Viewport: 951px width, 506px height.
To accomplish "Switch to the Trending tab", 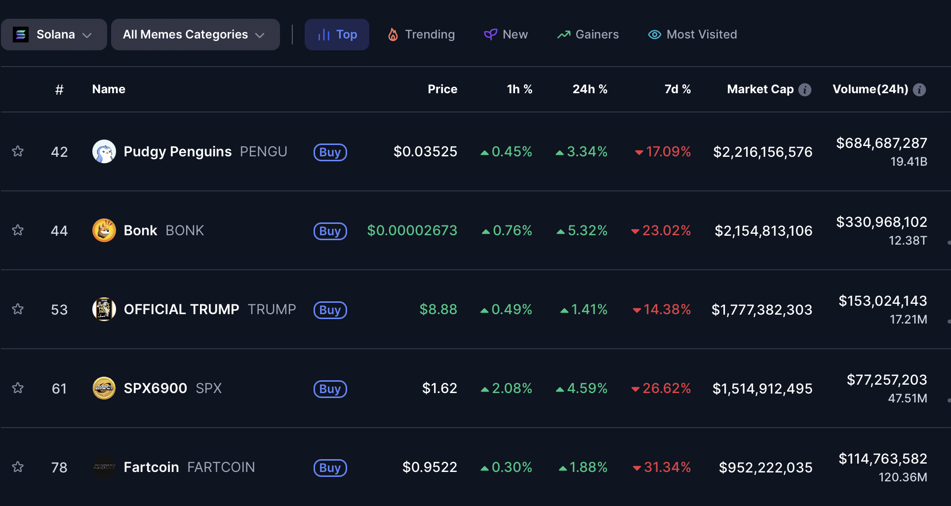I will tap(421, 35).
